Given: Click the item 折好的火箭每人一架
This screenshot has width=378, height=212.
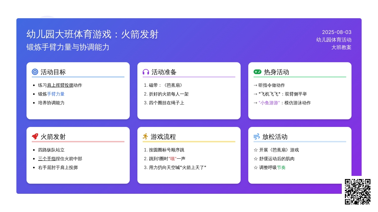Looking at the screenshot, I should (169, 94).
